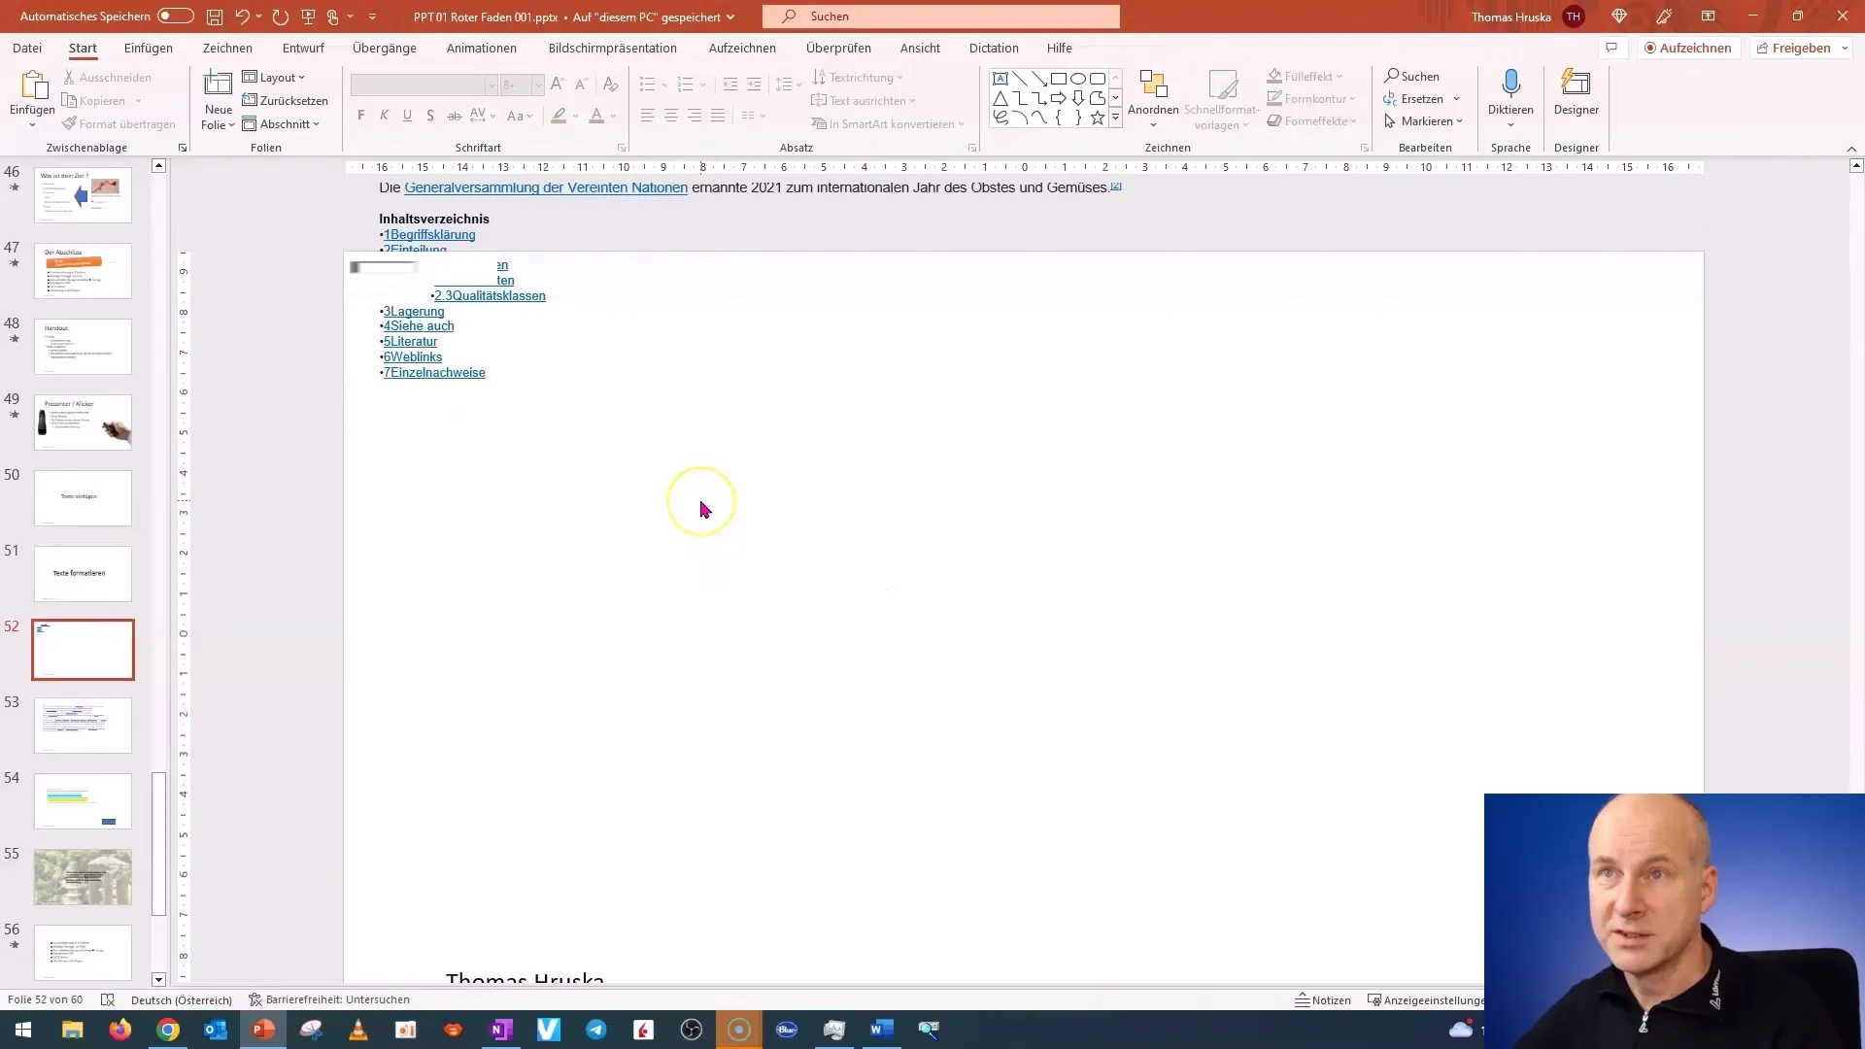This screenshot has height=1049, width=1865.
Task: Select the text box shape in gallery
Action: tap(1000, 79)
